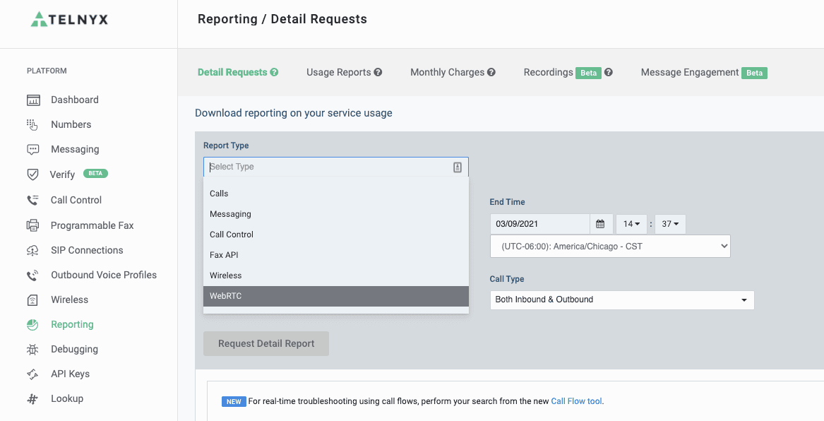The image size is (824, 421).
Task: Switch to Usage Reports tab
Action: [339, 73]
